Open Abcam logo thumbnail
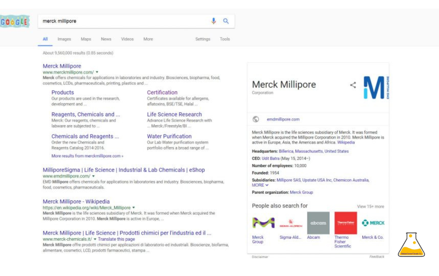 tap(318, 223)
